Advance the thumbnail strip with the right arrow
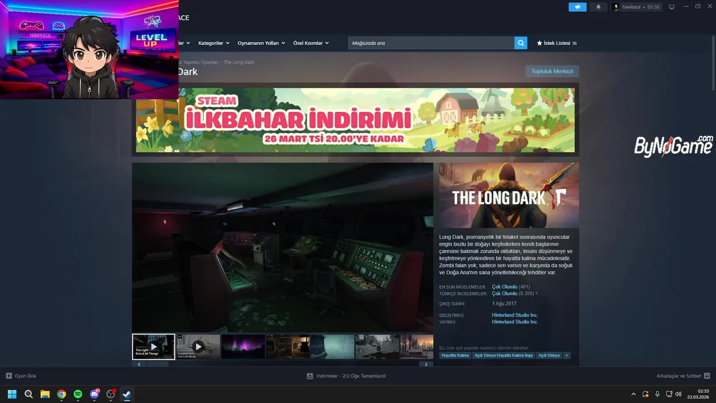 pyautogui.click(x=426, y=364)
